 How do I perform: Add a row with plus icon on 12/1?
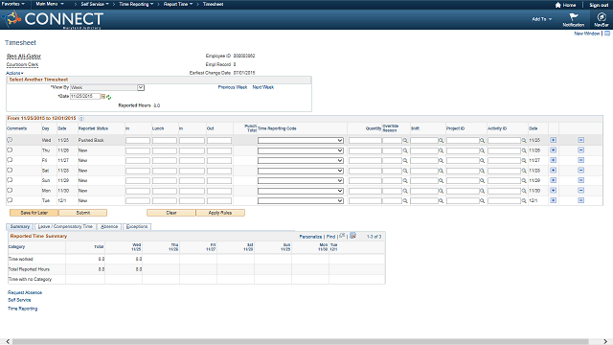coord(554,200)
